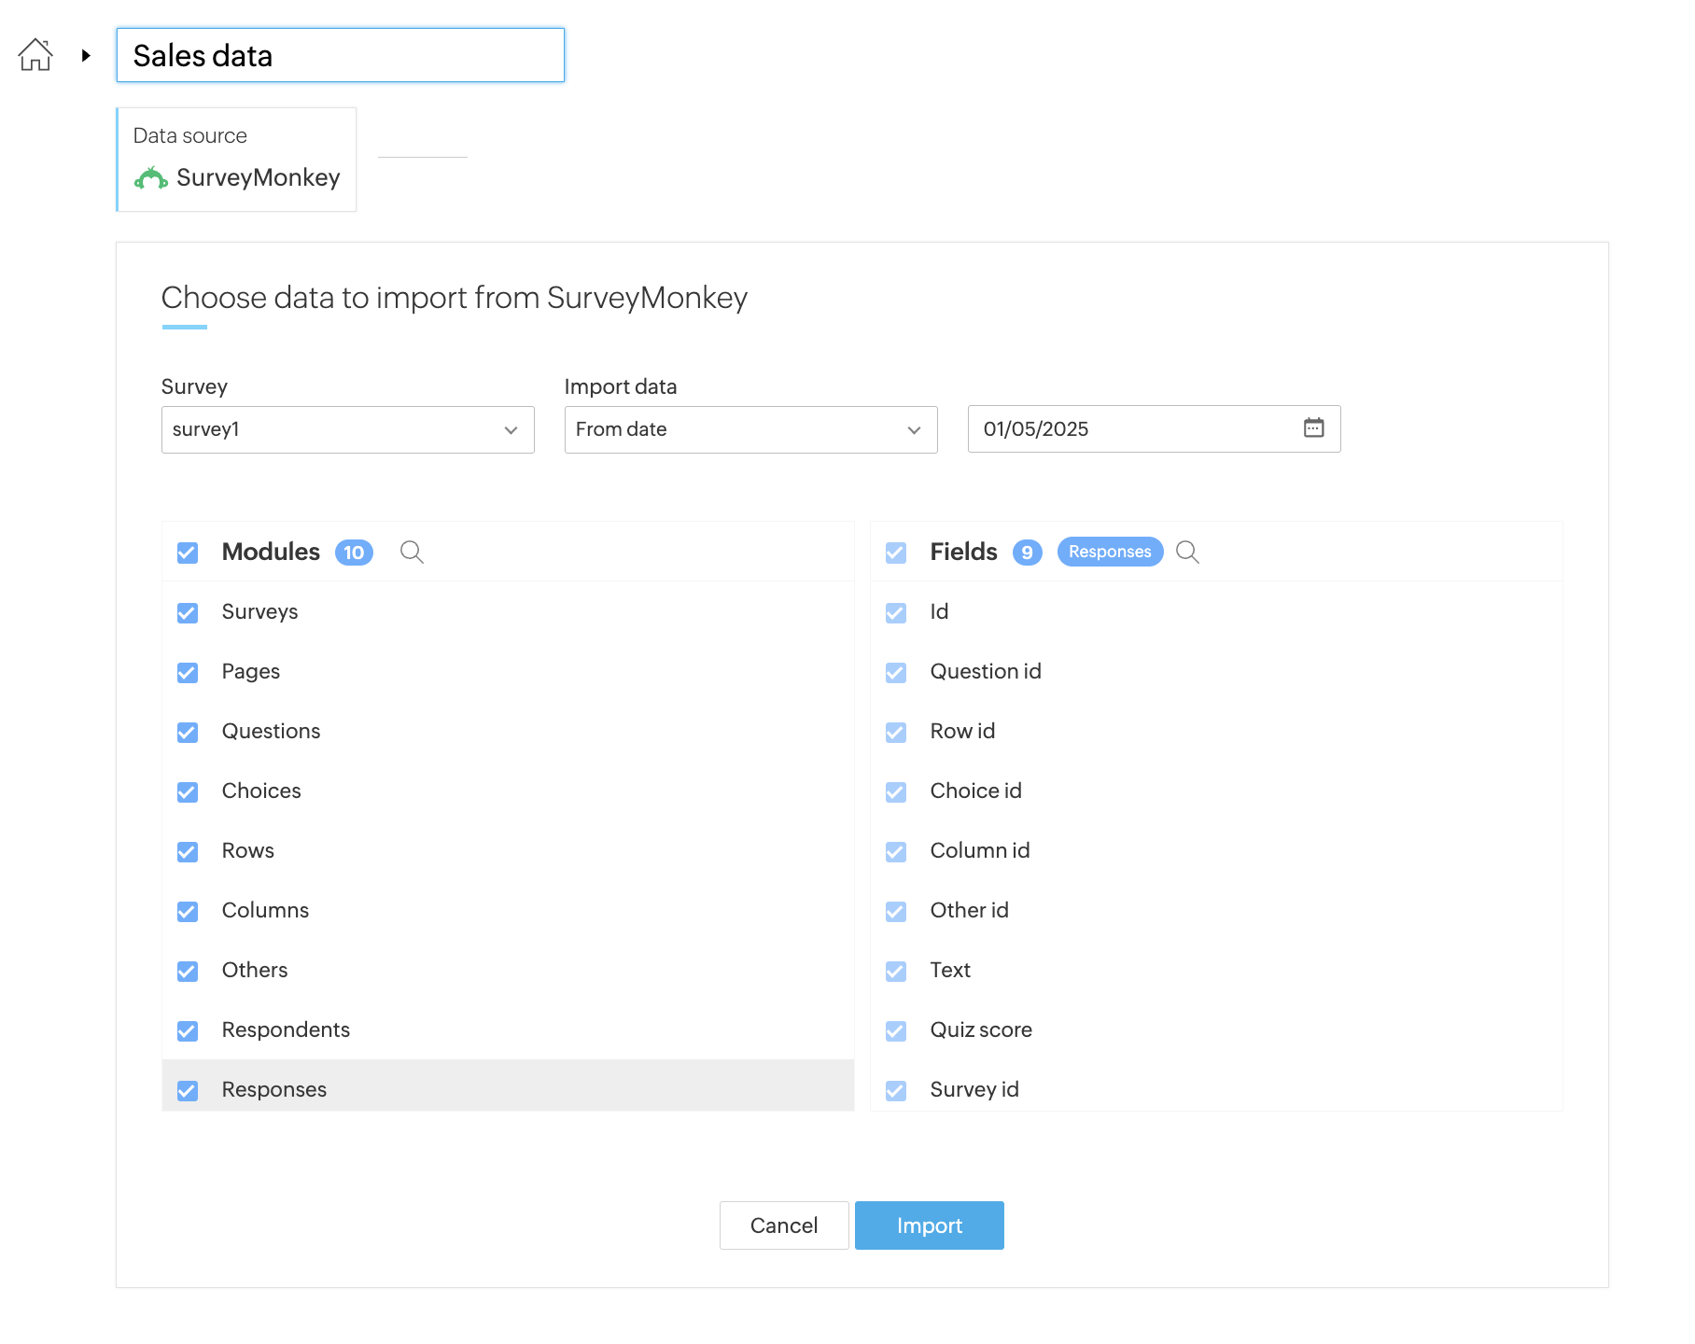
Task: Click the Cancel button
Action: (784, 1225)
